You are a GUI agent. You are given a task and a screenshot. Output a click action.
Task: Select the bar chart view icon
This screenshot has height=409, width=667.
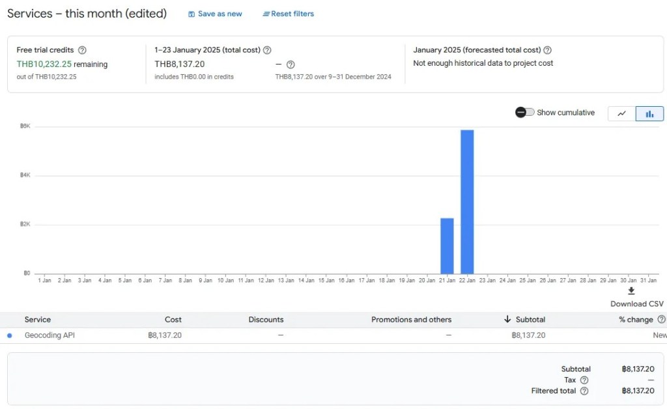(x=649, y=113)
